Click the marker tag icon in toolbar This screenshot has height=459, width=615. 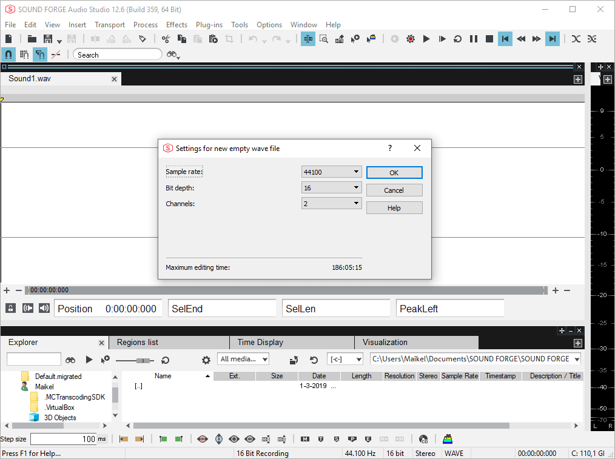pyautogui.click(x=143, y=39)
